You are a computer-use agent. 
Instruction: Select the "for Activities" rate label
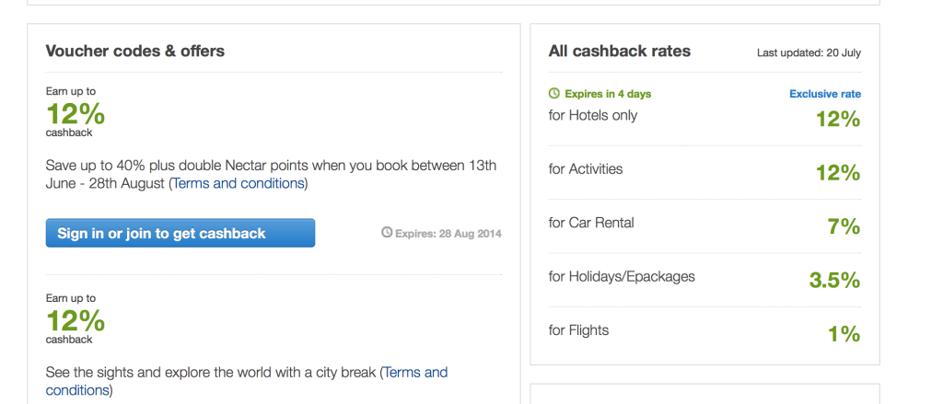tap(585, 169)
